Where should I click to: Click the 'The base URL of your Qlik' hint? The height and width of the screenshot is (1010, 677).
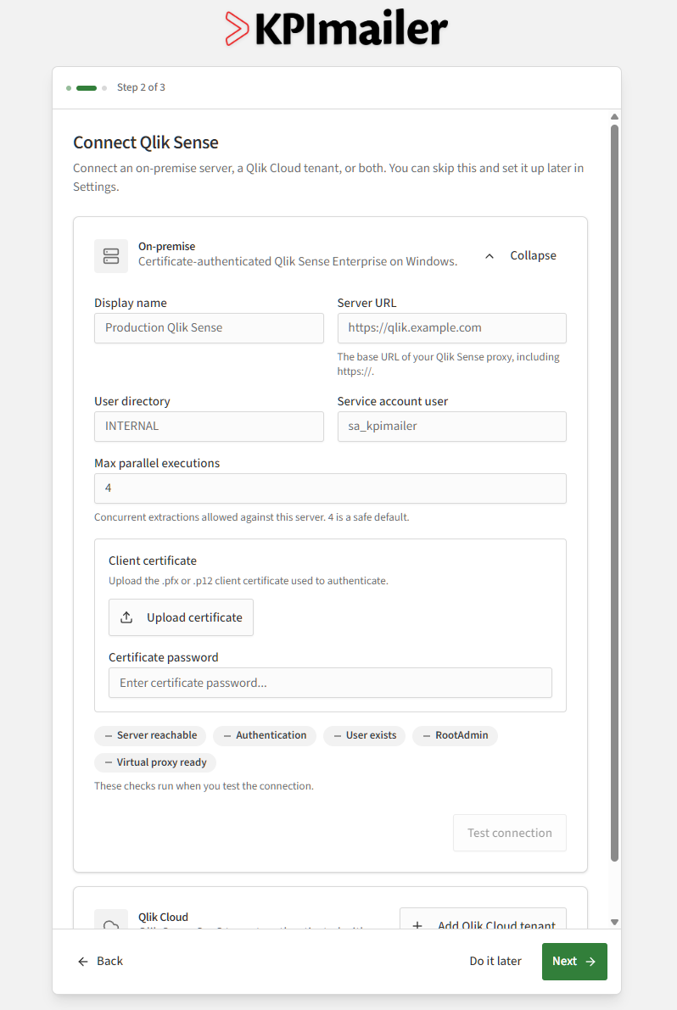(x=448, y=364)
